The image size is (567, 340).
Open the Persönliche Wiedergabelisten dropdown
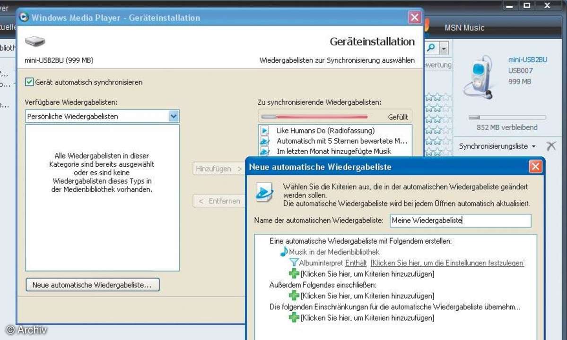click(174, 116)
